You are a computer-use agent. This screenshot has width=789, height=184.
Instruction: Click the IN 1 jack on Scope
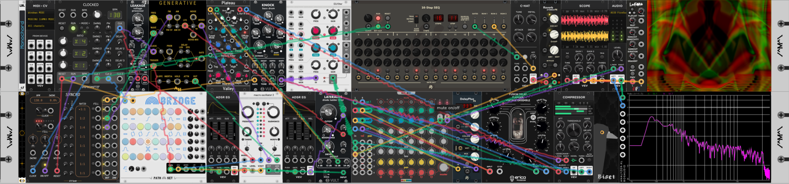point(567,81)
